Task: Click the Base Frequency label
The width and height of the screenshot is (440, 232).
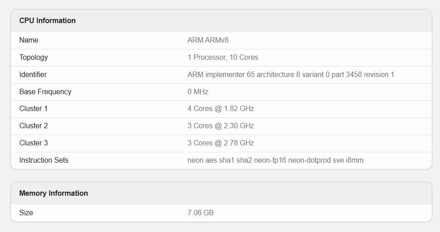Action: coord(45,92)
